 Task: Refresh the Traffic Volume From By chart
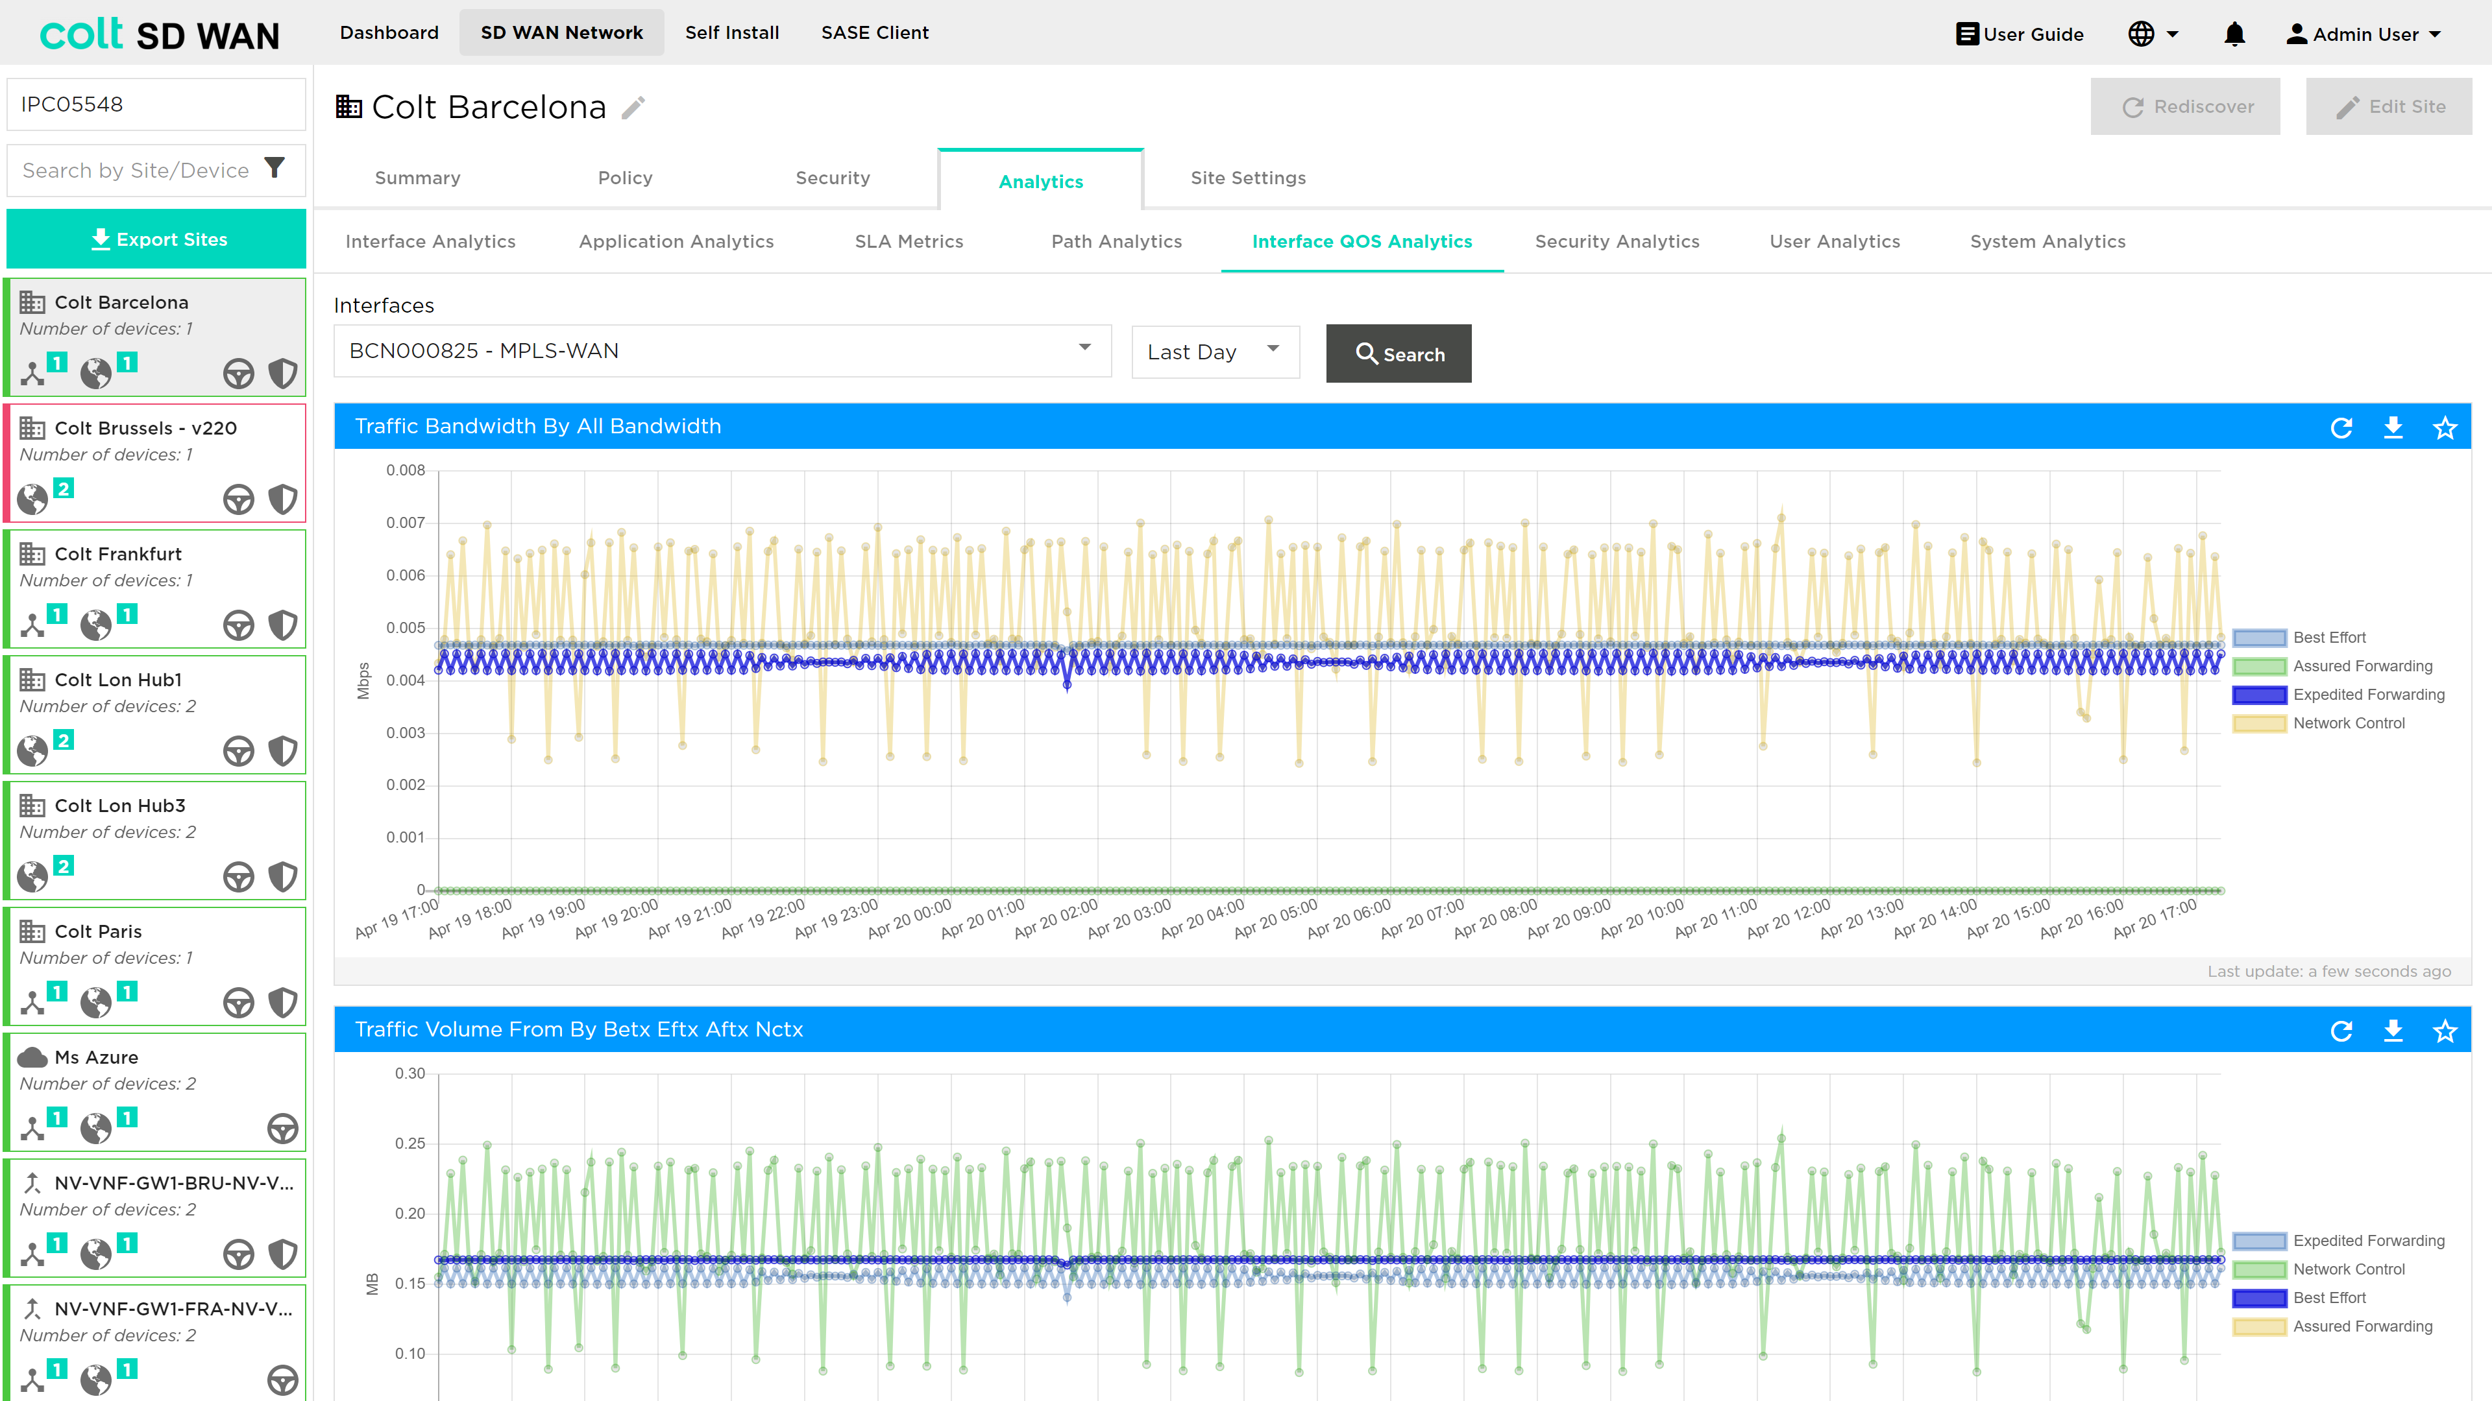click(2341, 1031)
